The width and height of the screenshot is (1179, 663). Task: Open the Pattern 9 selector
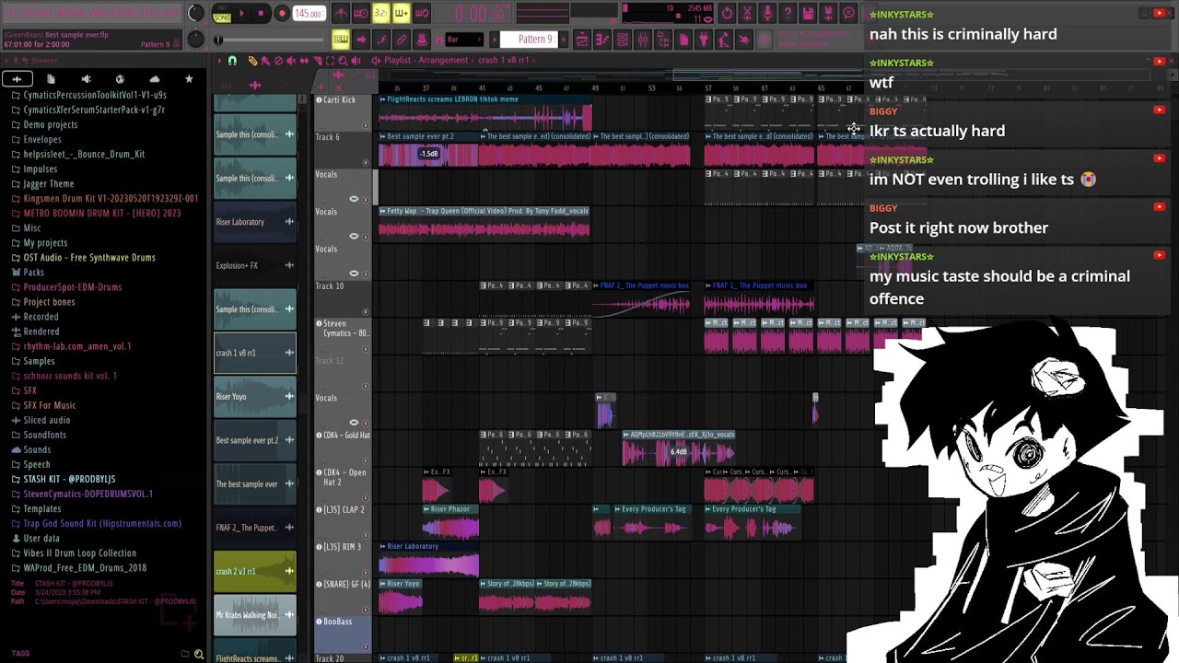[534, 40]
